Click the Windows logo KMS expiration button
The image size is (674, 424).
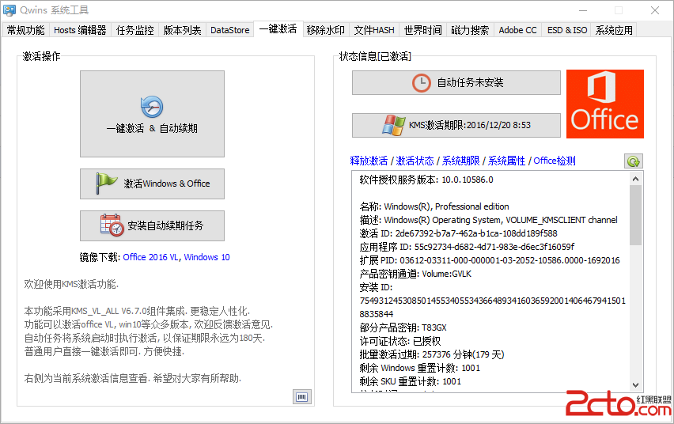pyautogui.click(x=456, y=125)
